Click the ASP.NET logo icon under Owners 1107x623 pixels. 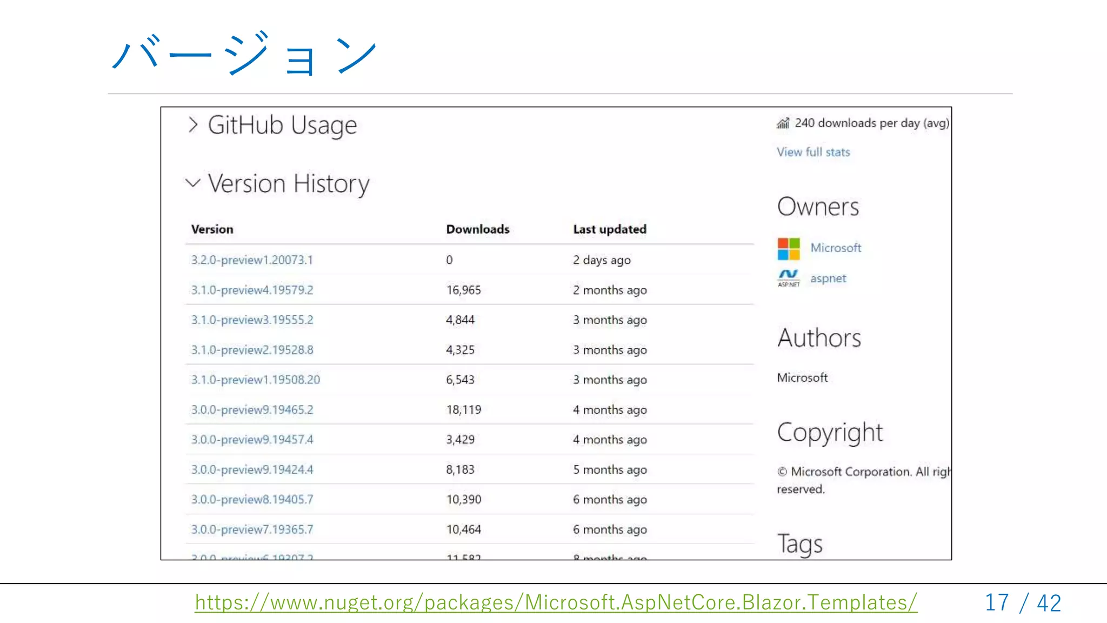tap(789, 278)
